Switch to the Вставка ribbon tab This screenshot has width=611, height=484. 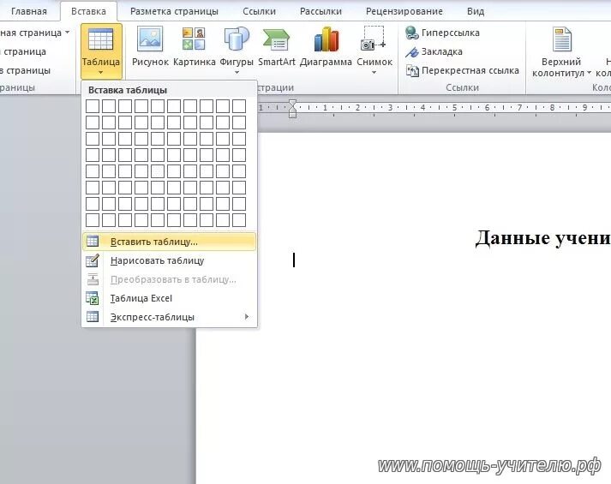pyautogui.click(x=88, y=11)
